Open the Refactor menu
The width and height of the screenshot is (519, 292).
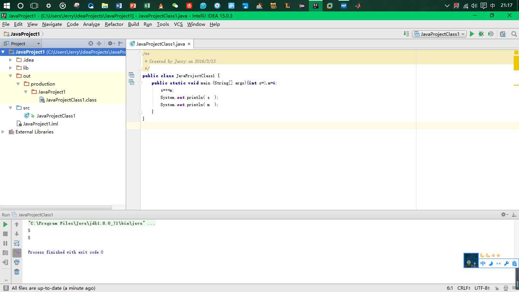[x=114, y=24]
